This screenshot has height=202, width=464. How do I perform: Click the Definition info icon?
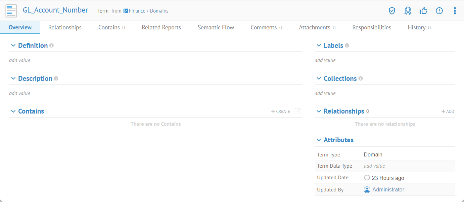coord(52,46)
